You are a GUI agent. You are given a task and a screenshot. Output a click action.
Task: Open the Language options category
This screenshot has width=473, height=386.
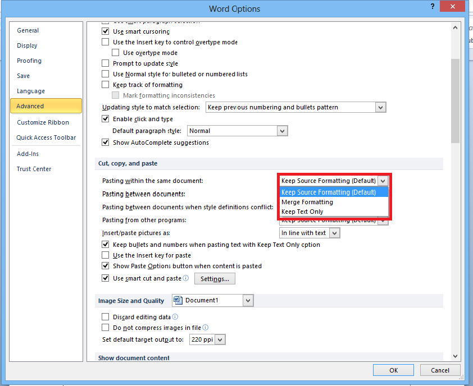coord(31,91)
